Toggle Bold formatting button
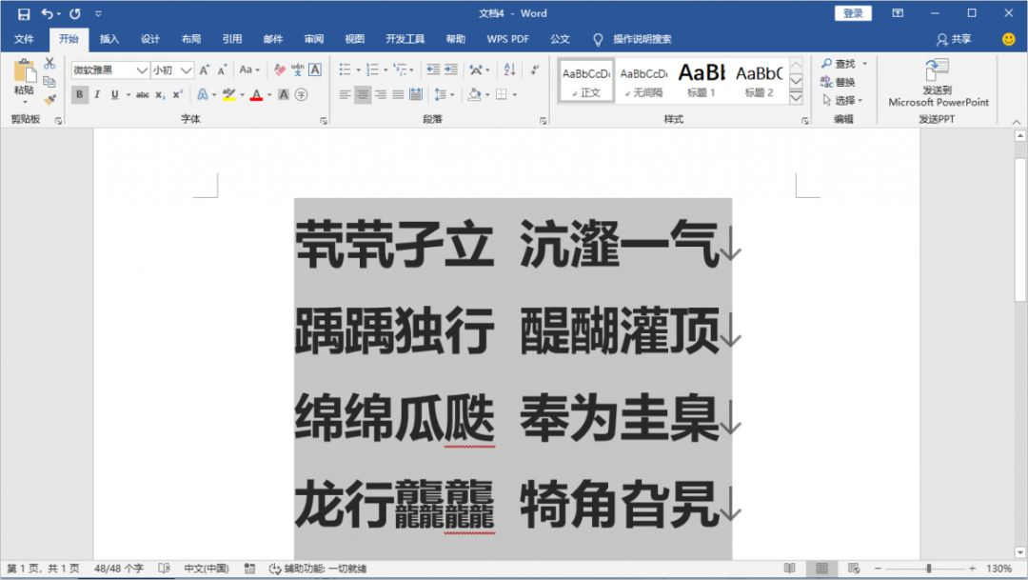 [x=79, y=94]
